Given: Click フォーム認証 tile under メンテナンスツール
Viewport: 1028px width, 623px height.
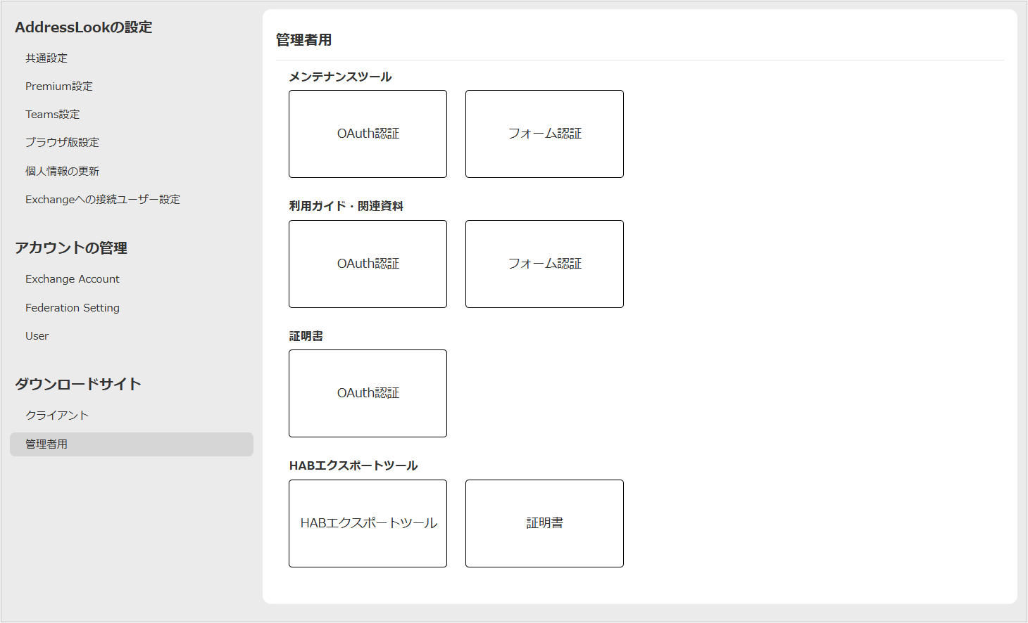Looking at the screenshot, I should (x=544, y=134).
